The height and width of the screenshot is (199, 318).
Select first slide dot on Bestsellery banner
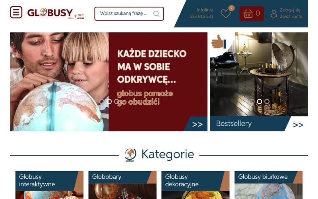252,101
